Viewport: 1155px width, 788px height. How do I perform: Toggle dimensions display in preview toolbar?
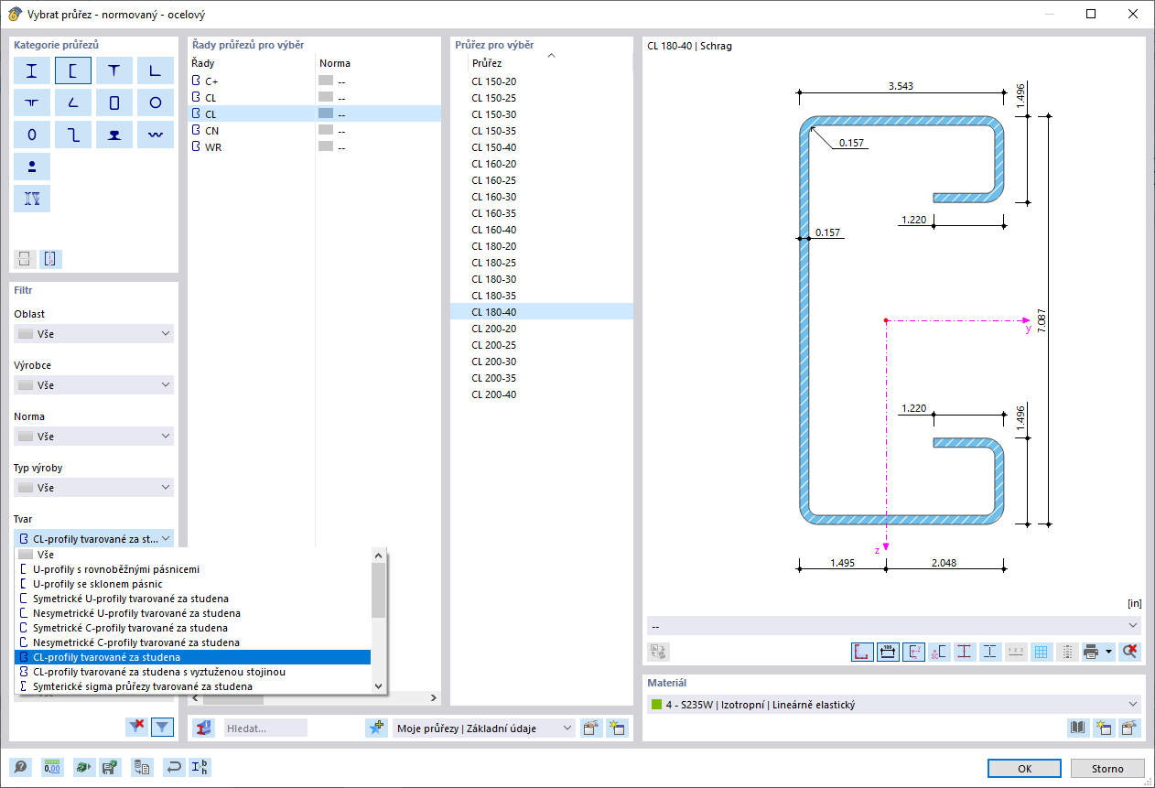tap(887, 652)
